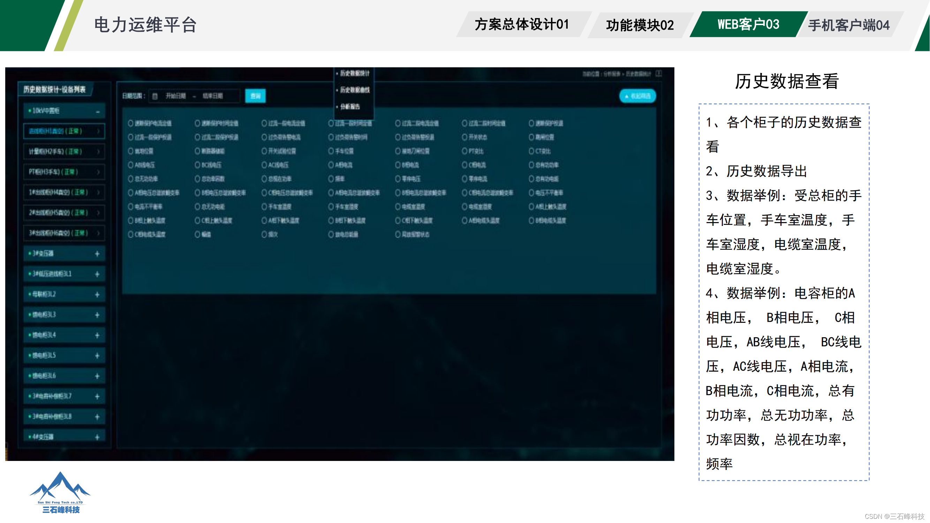
Task: Expand the 3#电容补偿柜3L7 group
Action: pyautogui.click(x=97, y=396)
